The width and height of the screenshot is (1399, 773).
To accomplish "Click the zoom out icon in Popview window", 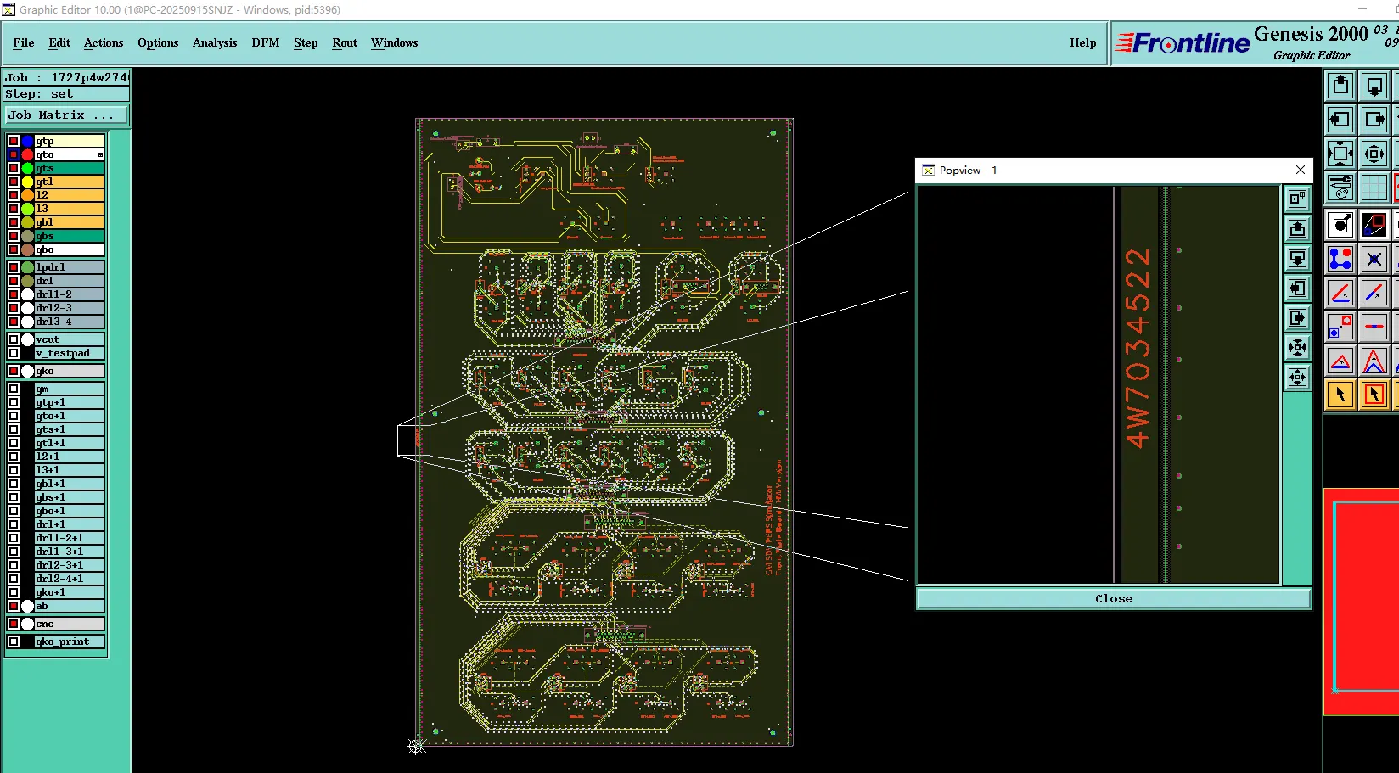I will click(x=1297, y=377).
